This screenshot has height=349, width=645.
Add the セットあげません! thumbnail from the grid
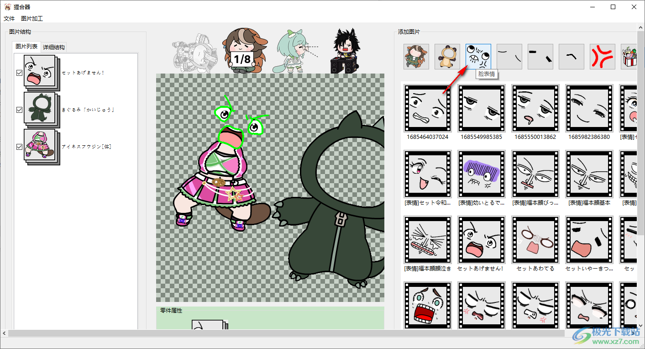tap(481, 240)
